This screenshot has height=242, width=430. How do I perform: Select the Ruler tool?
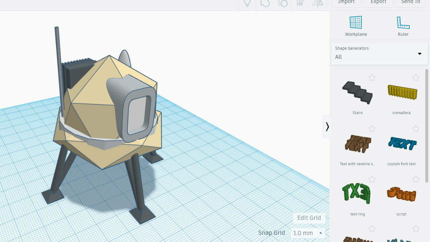tap(403, 26)
